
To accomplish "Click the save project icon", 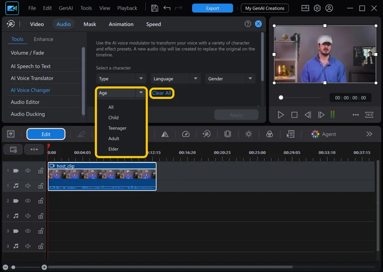I will 155,8.
